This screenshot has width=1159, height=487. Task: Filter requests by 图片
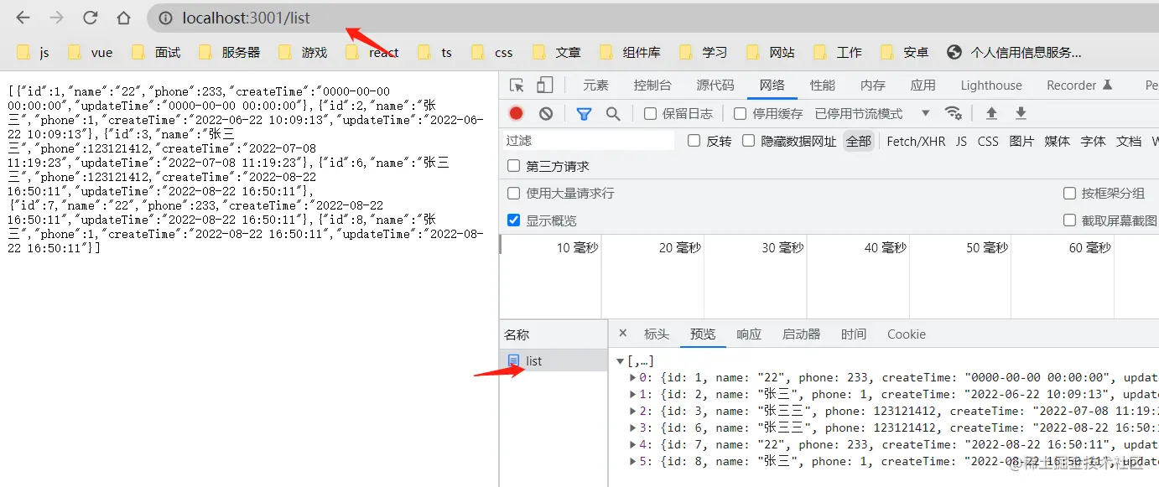[x=1021, y=141]
